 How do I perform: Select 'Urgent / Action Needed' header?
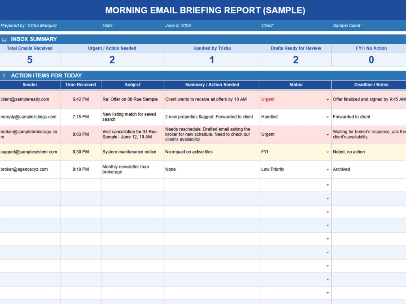(112, 48)
